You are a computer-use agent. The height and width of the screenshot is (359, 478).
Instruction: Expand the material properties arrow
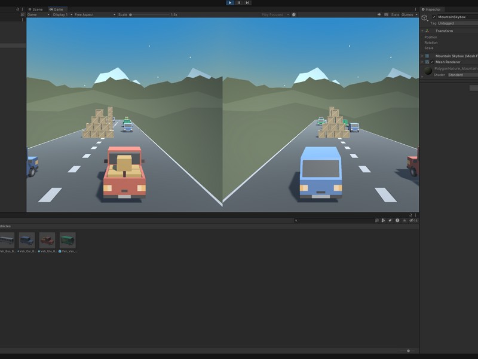point(422,77)
